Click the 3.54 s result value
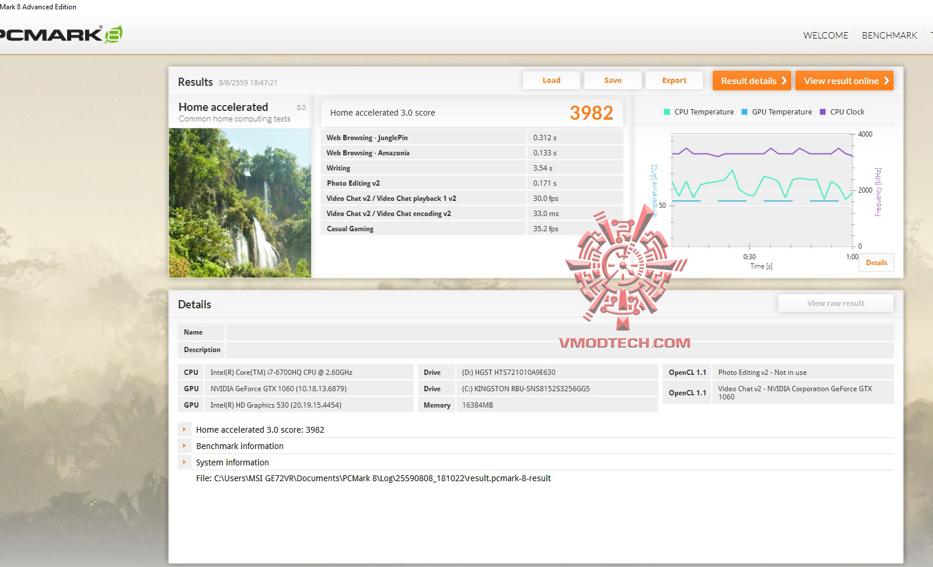 pyautogui.click(x=543, y=168)
